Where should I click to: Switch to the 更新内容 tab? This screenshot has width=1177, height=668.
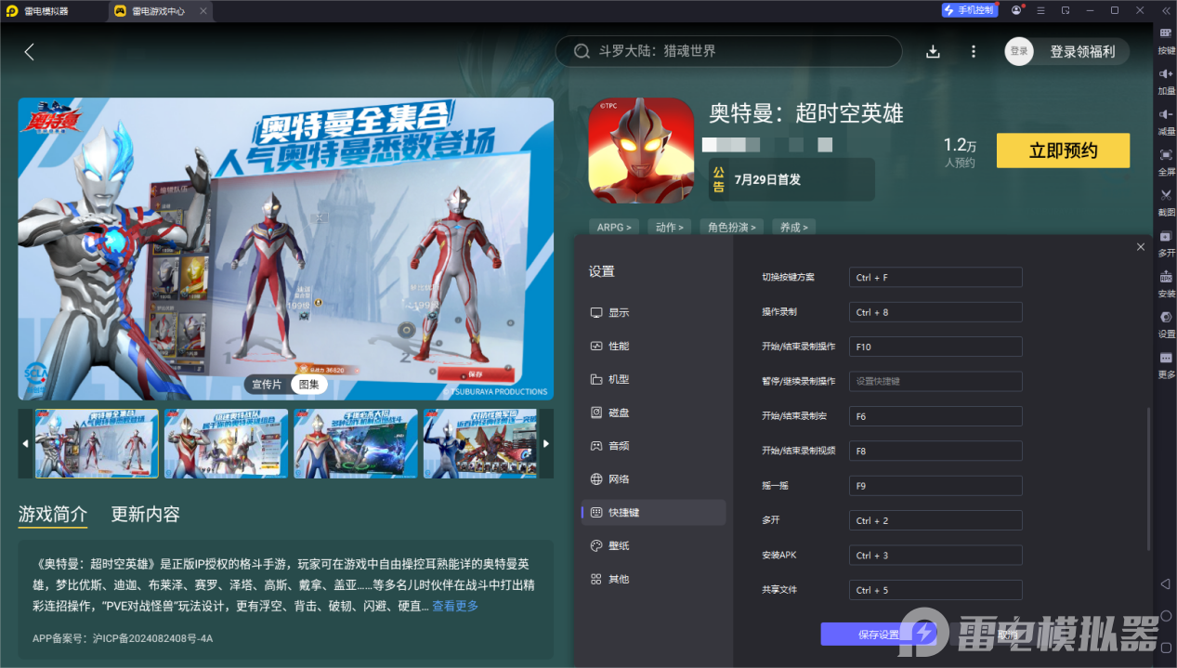(144, 514)
